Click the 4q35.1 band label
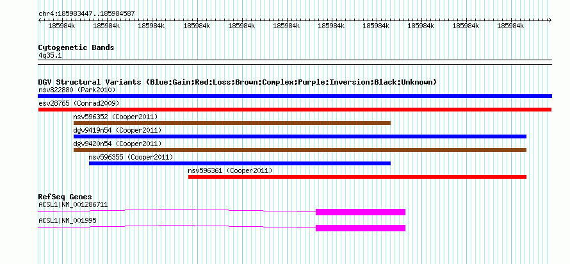570x264 pixels. pyautogui.click(x=49, y=55)
